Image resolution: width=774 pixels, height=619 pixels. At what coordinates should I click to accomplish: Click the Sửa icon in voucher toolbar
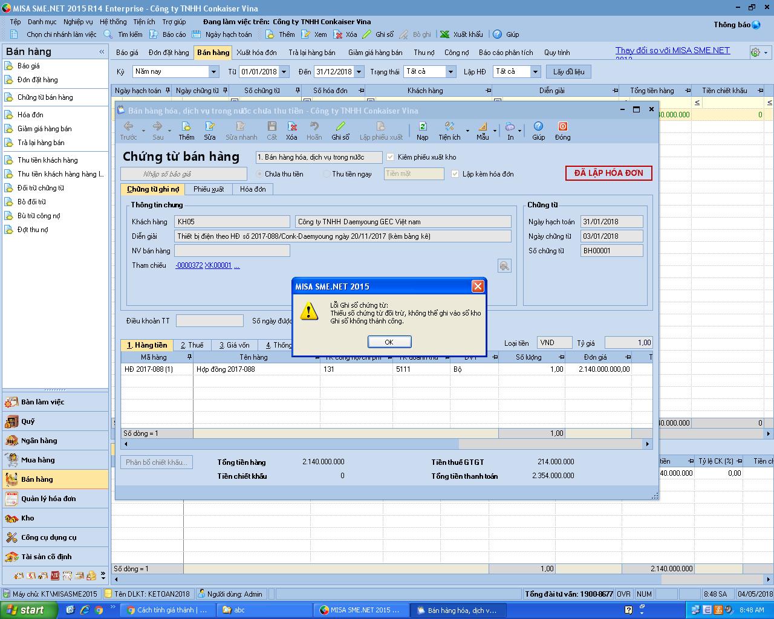(x=210, y=131)
